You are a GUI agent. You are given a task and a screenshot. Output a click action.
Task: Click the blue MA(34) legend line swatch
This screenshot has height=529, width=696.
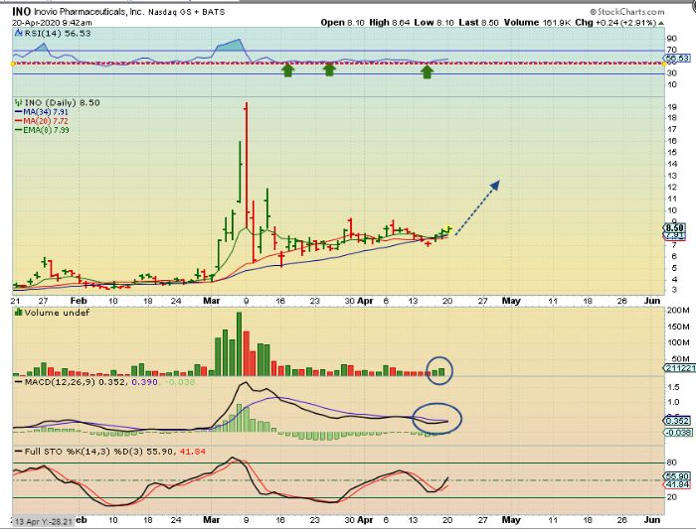click(19, 112)
